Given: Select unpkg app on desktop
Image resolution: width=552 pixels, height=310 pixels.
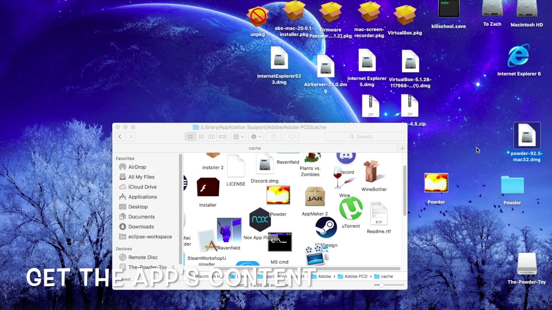Looking at the screenshot, I should pyautogui.click(x=257, y=16).
